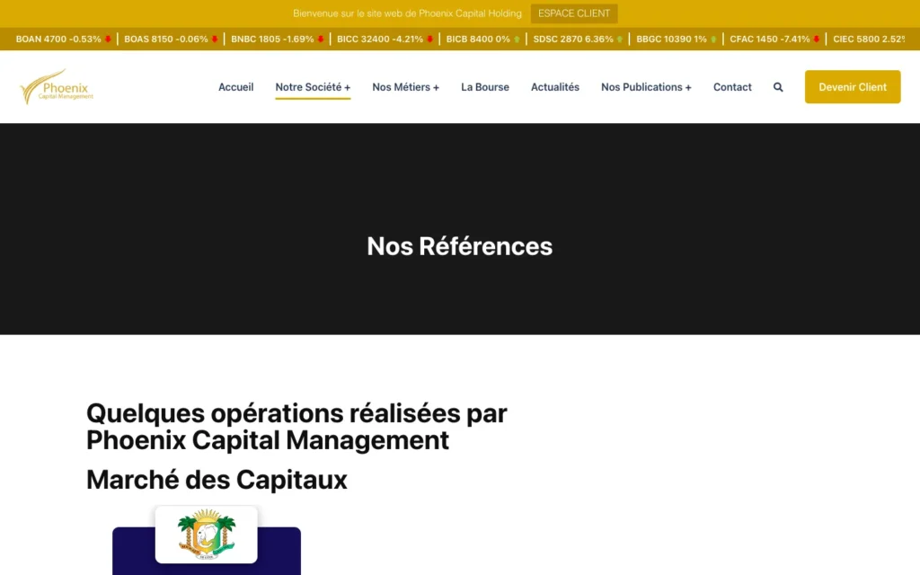
Task: Click the Bienvenue sur le site welcome text
Action: tap(407, 13)
